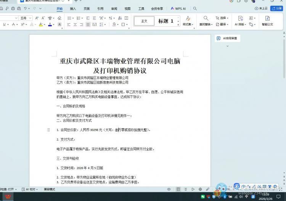Click the blue Share button
Image resolution: width=286 pixels, height=201 pixels.
tap(276, 8)
